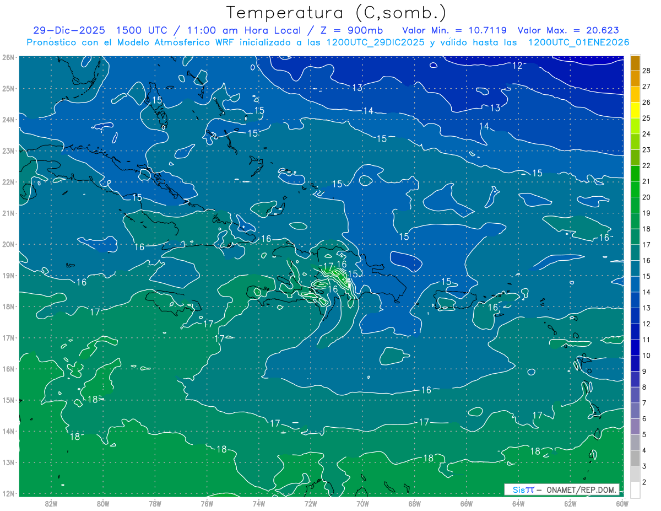Click the '19N' latitude label

tap(8, 275)
